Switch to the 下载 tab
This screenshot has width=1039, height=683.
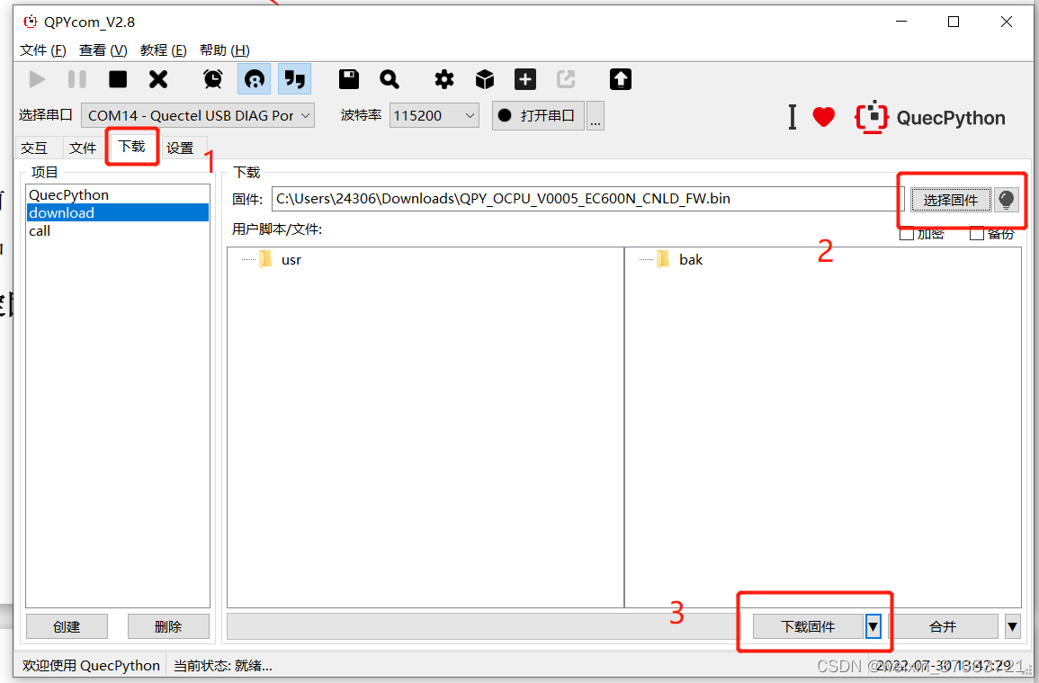tap(132, 146)
